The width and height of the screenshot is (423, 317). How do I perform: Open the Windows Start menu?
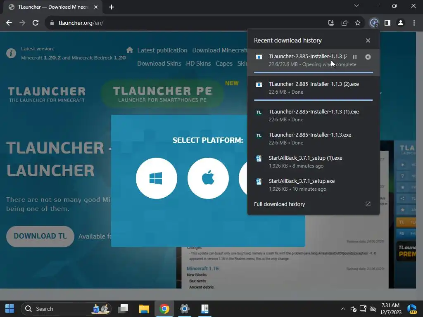coord(10,309)
